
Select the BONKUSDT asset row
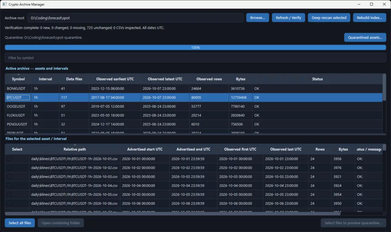(194, 89)
